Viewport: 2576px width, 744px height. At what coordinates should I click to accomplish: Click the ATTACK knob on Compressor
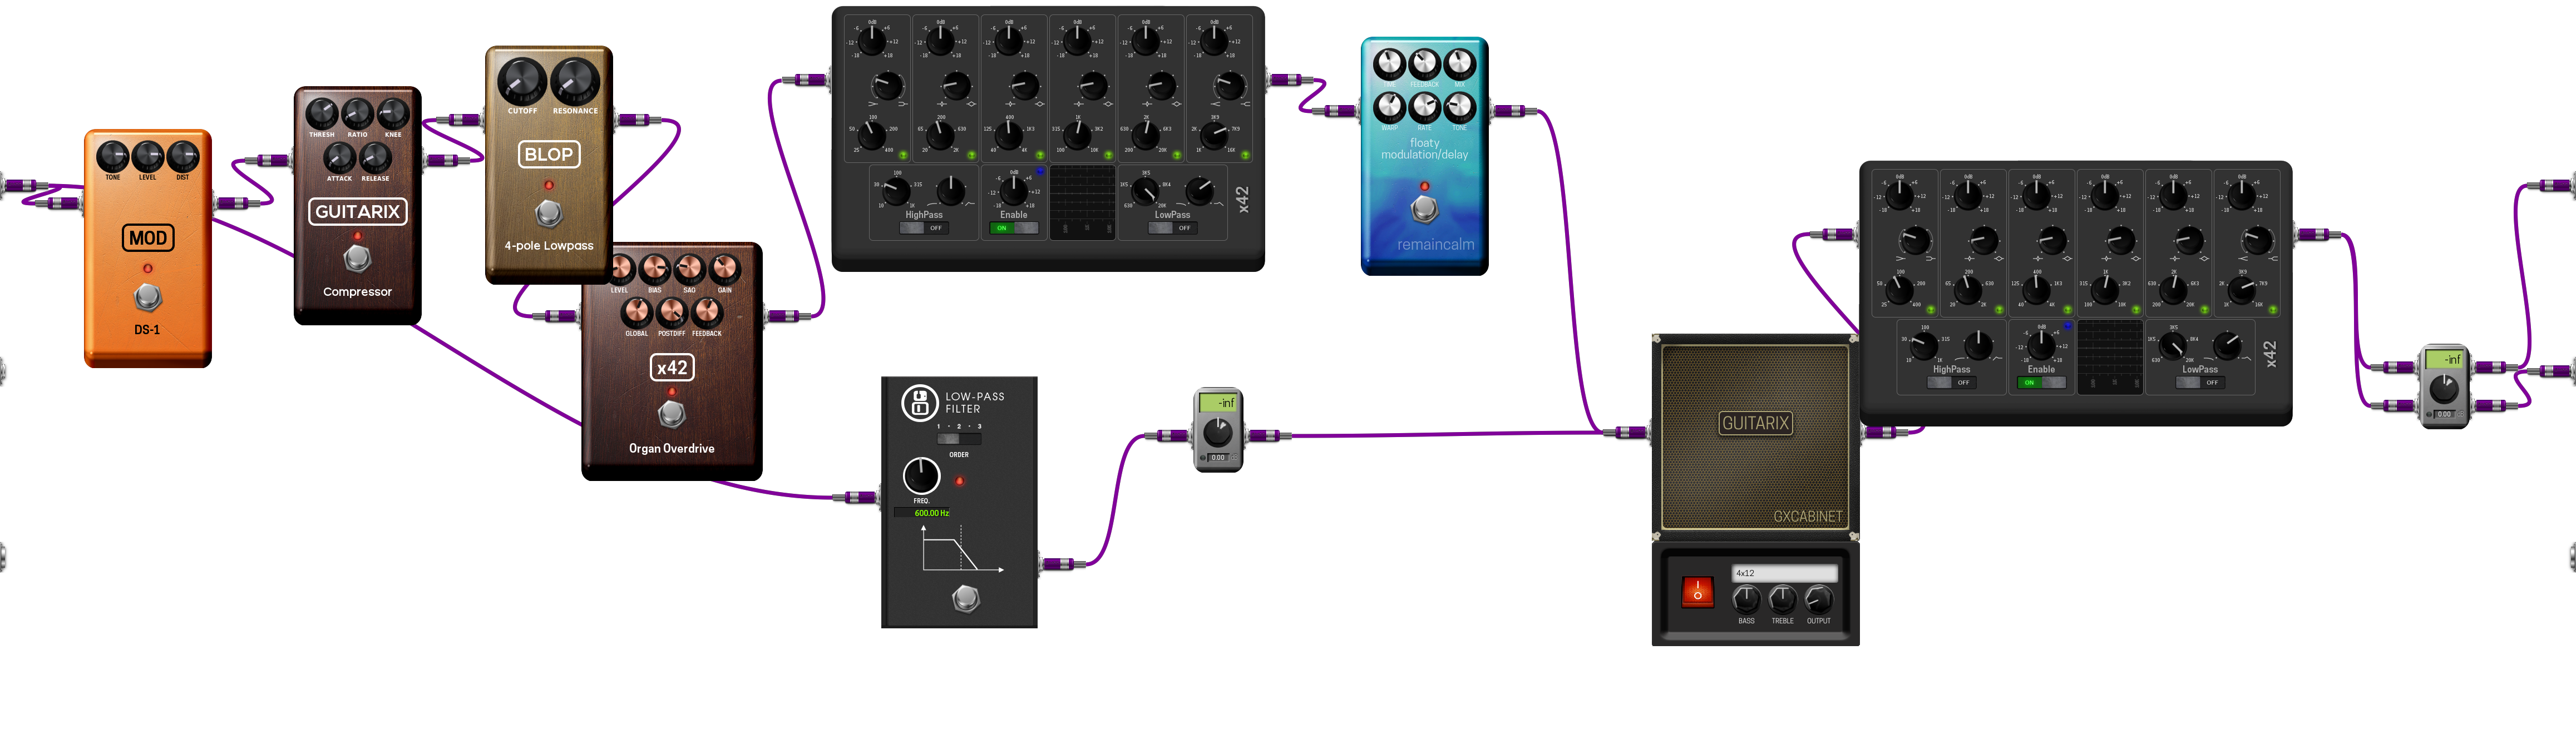coord(339,158)
